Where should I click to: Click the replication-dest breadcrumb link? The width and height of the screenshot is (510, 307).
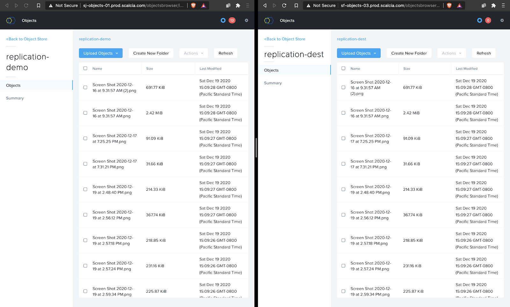[352, 39]
